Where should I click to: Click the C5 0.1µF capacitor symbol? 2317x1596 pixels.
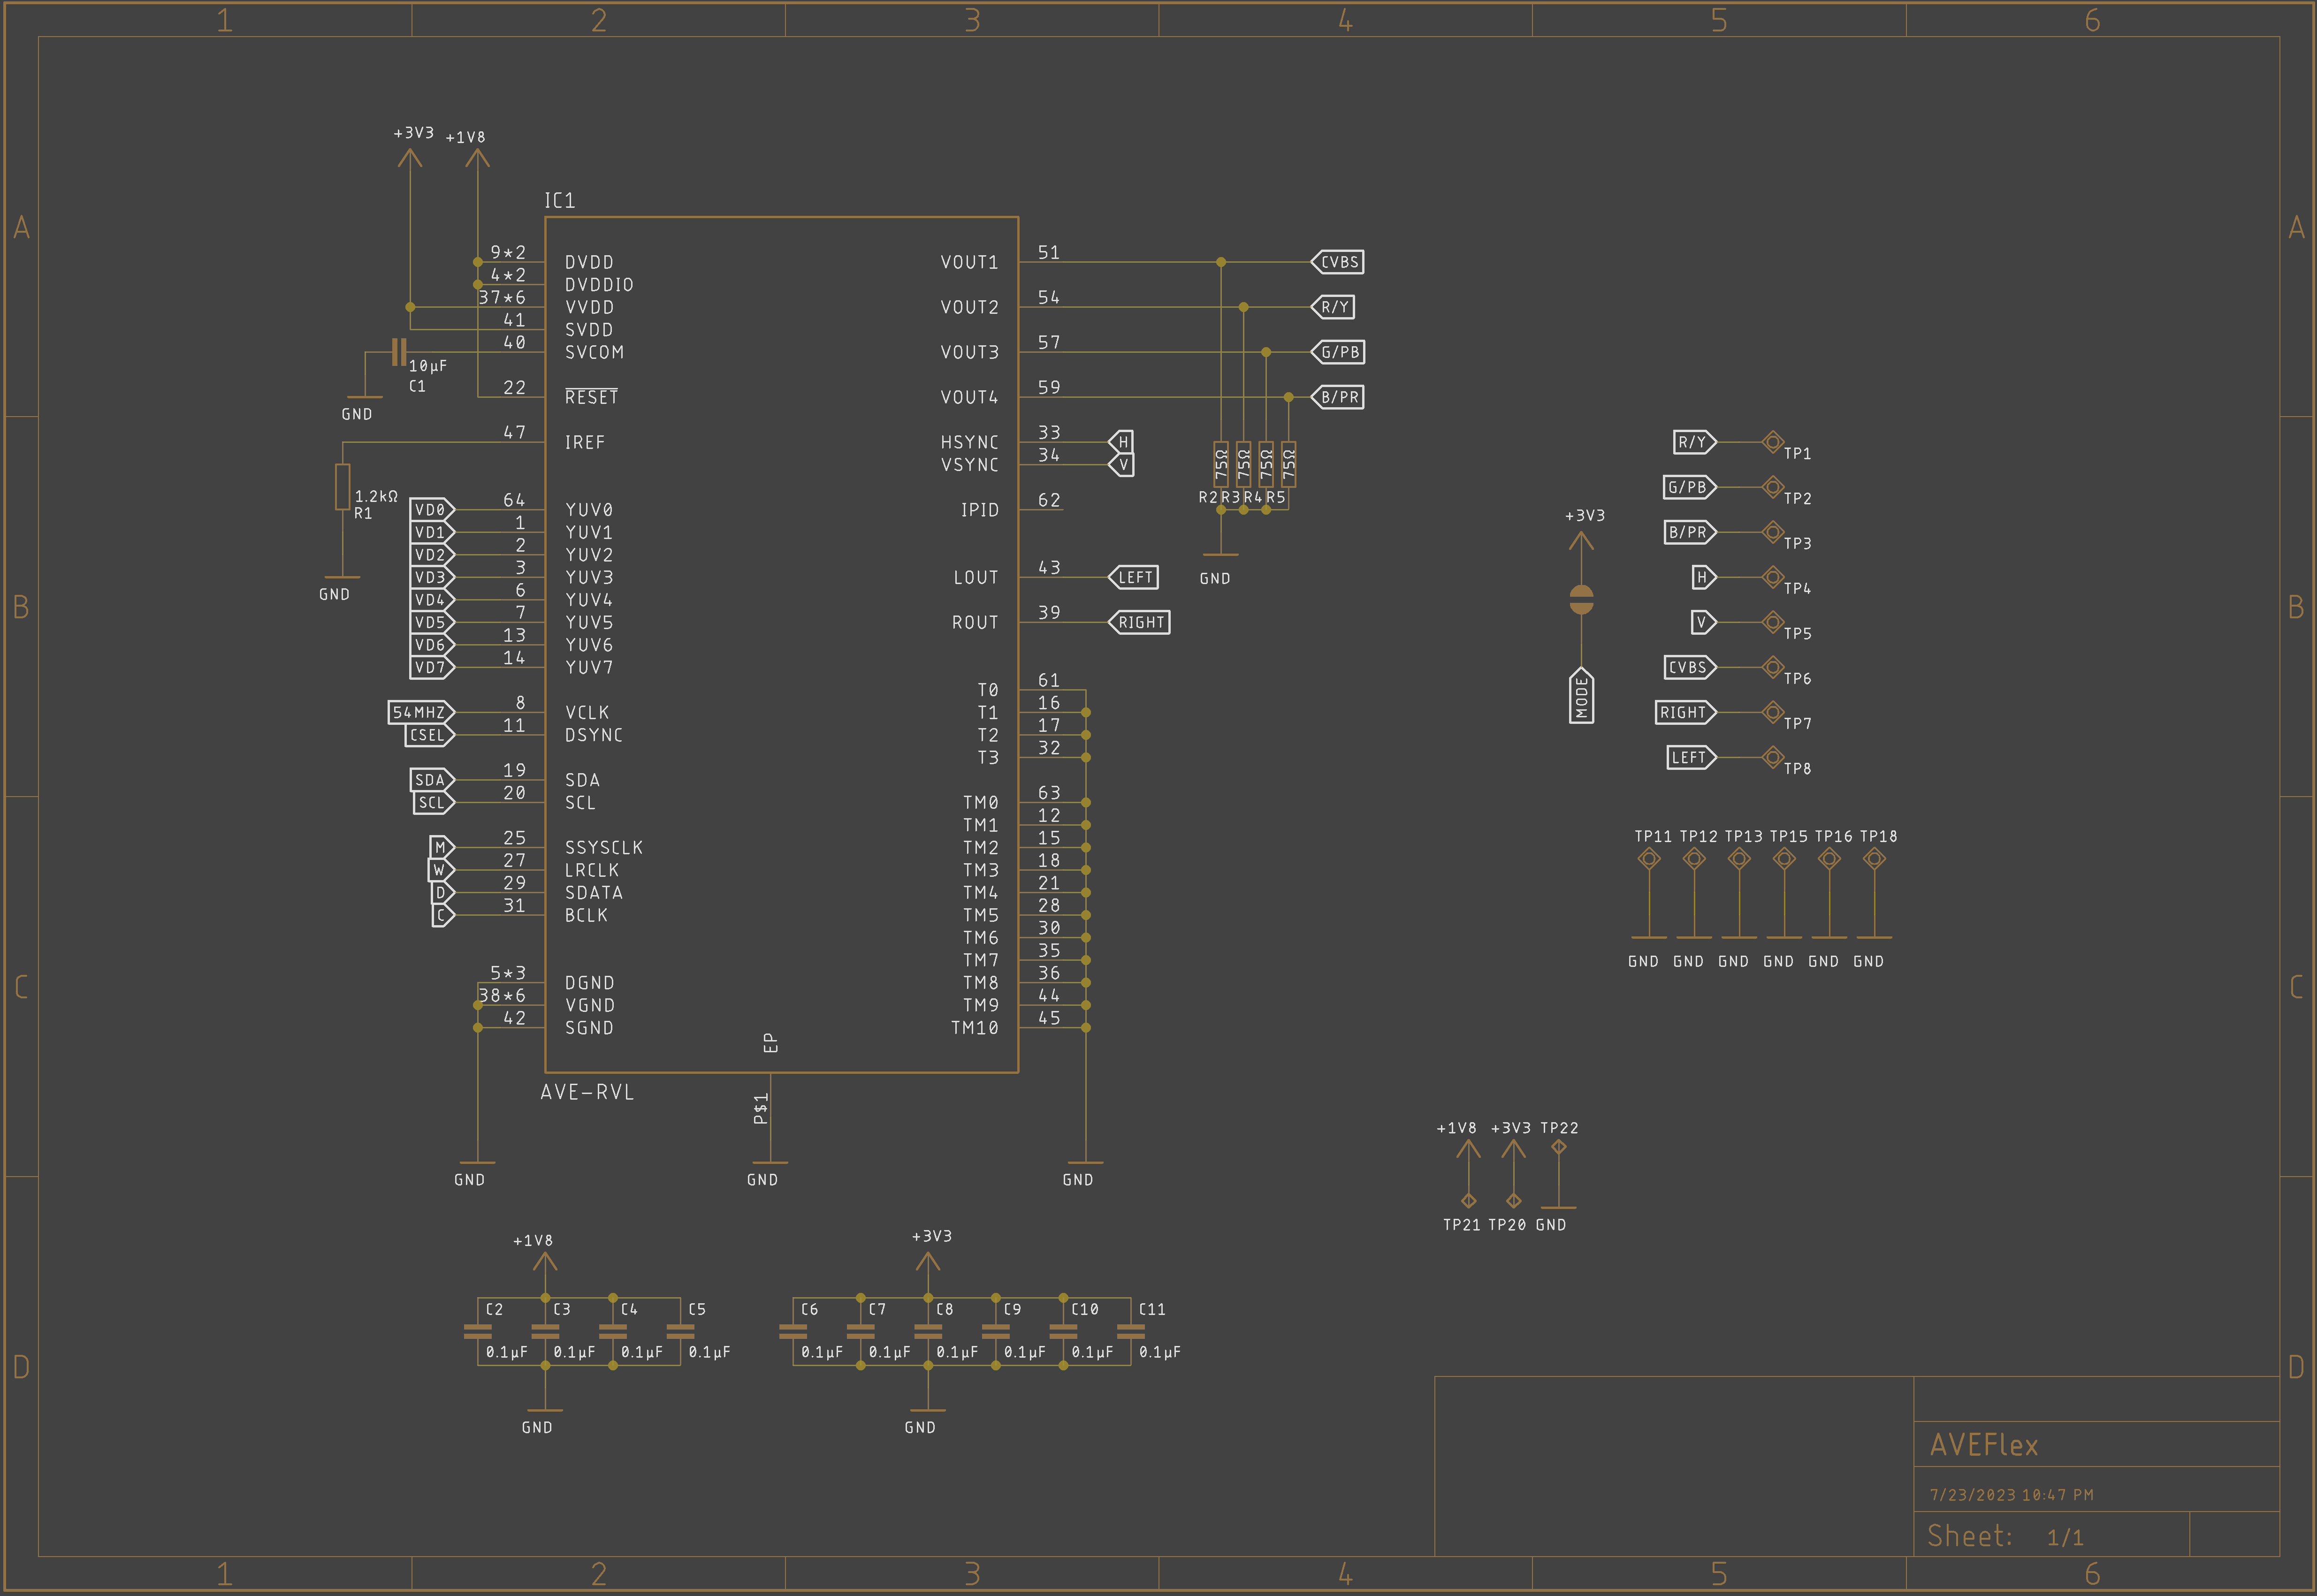(x=680, y=1331)
